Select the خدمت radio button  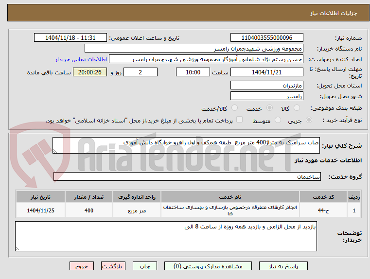(x=269, y=108)
